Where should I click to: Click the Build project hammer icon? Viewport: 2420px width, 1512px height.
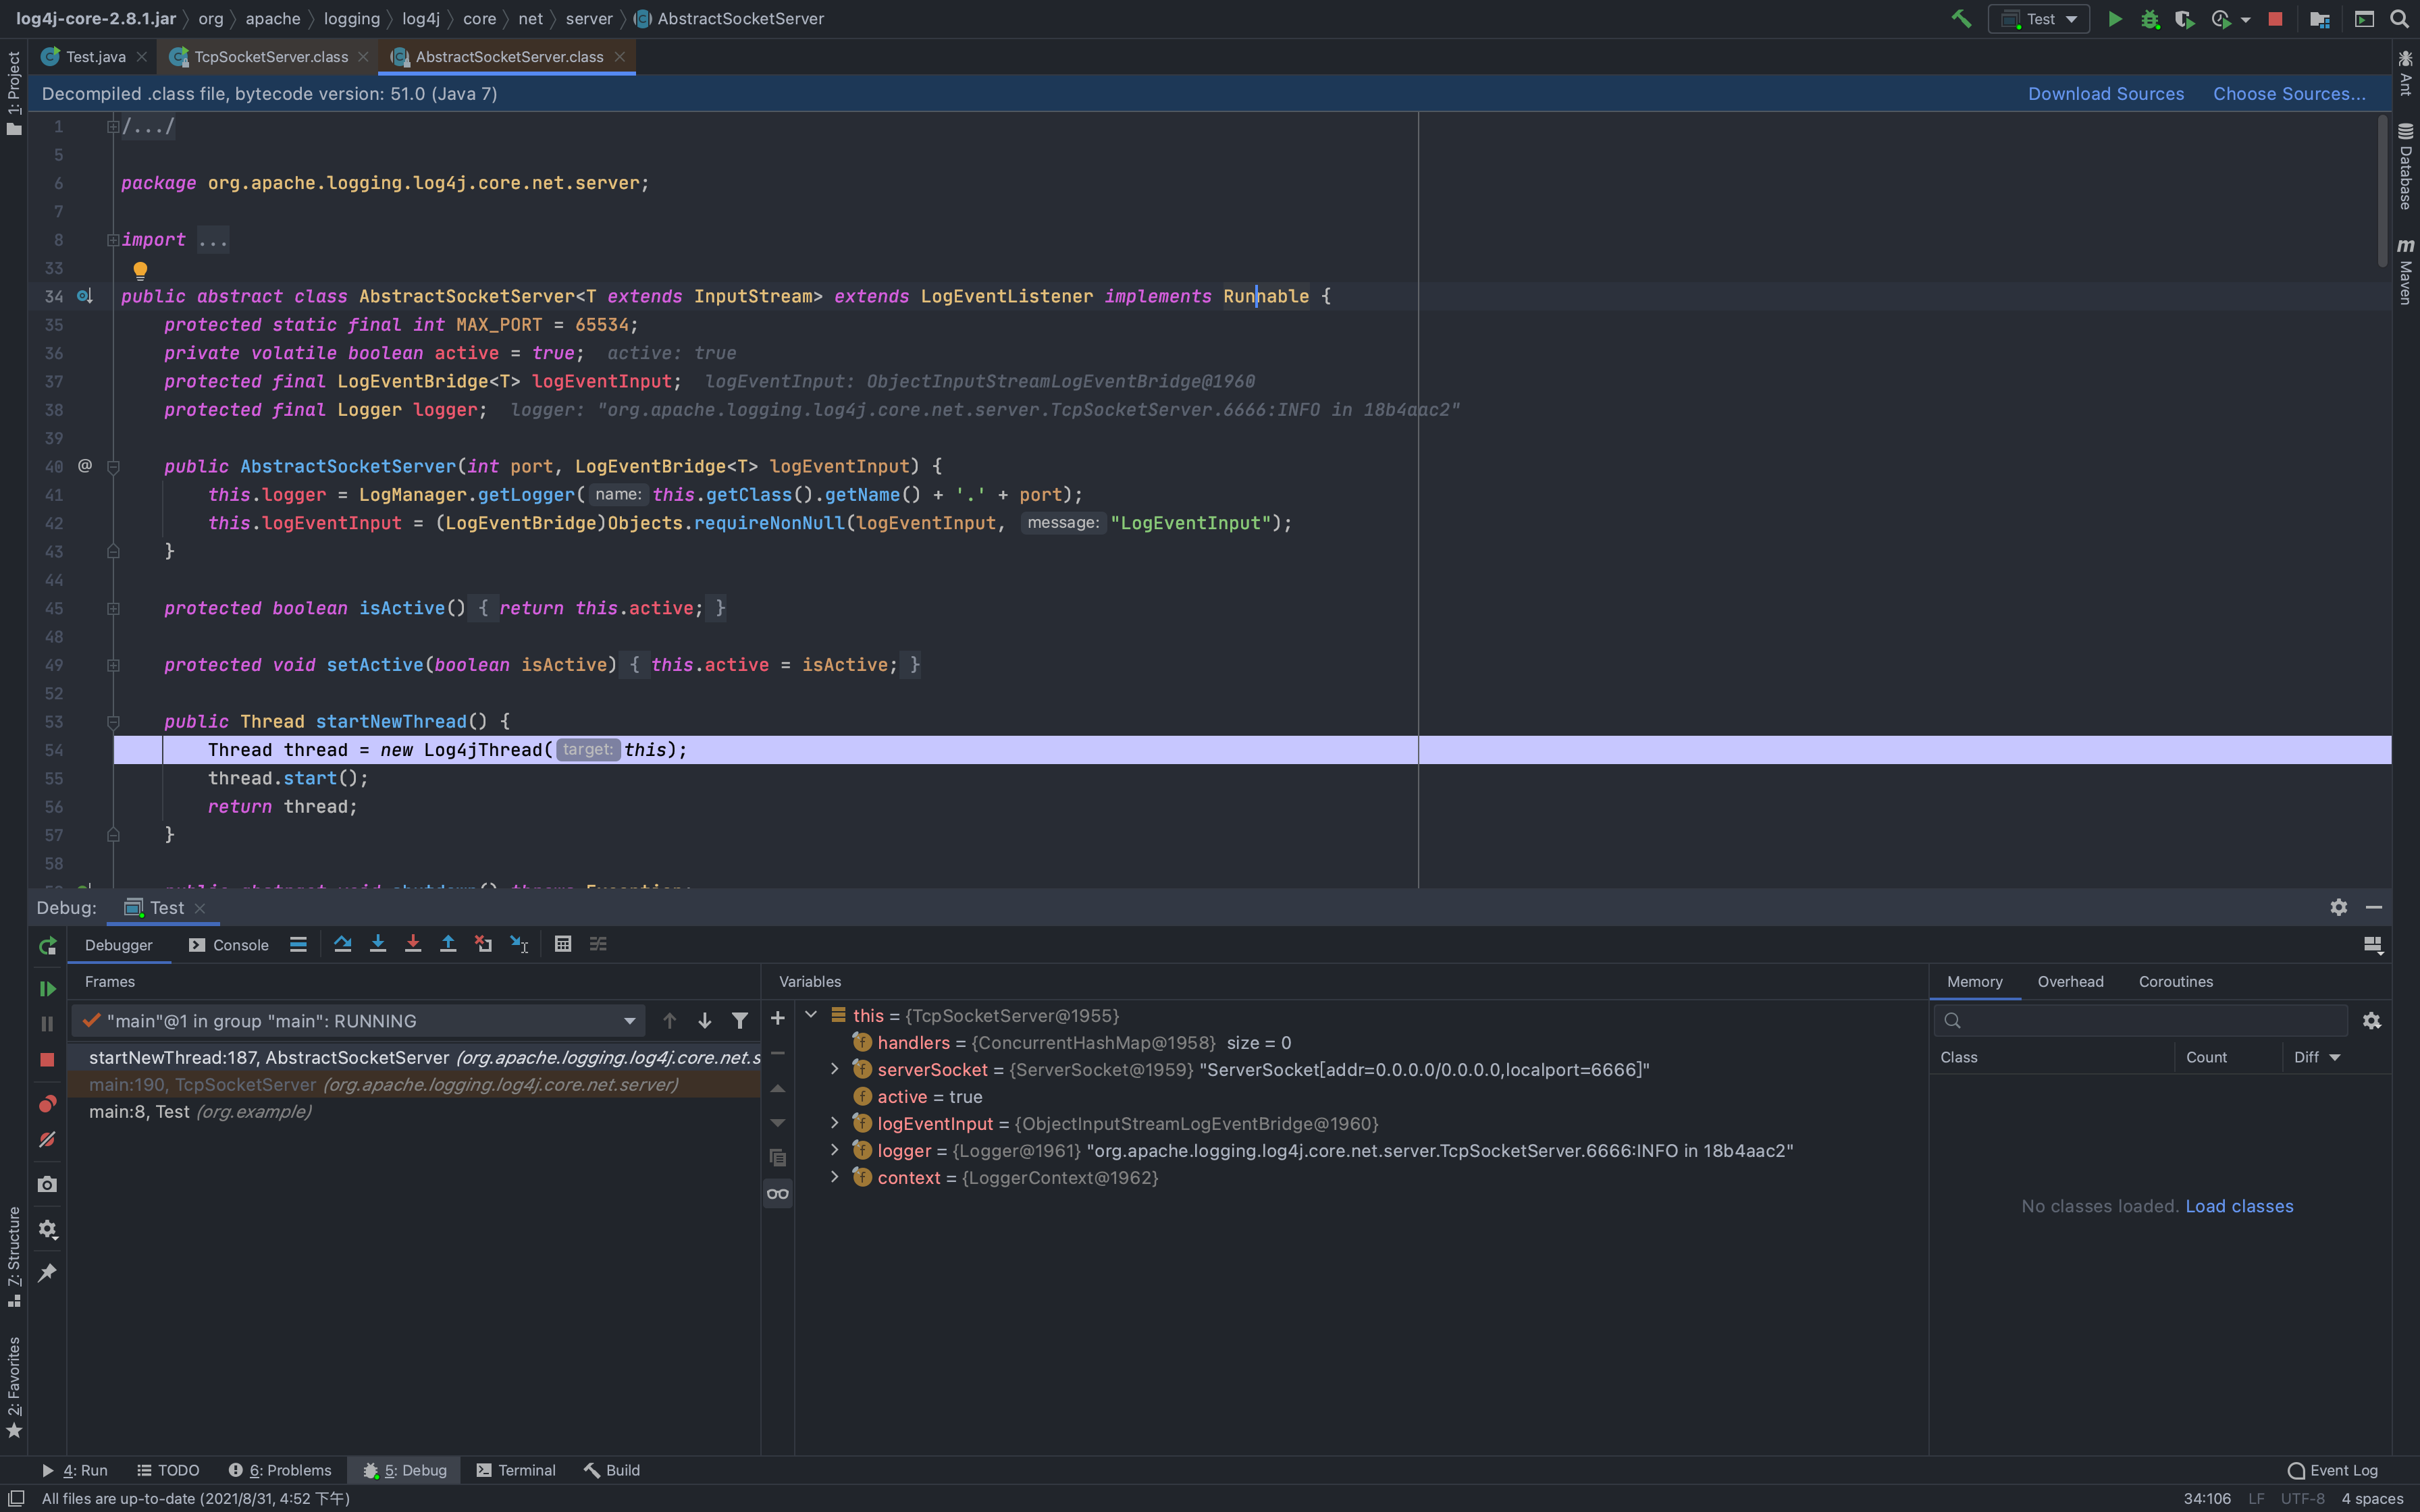1961,19
